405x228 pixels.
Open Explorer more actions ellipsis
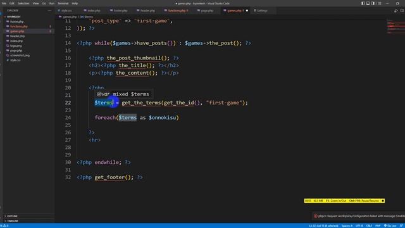(x=49, y=11)
